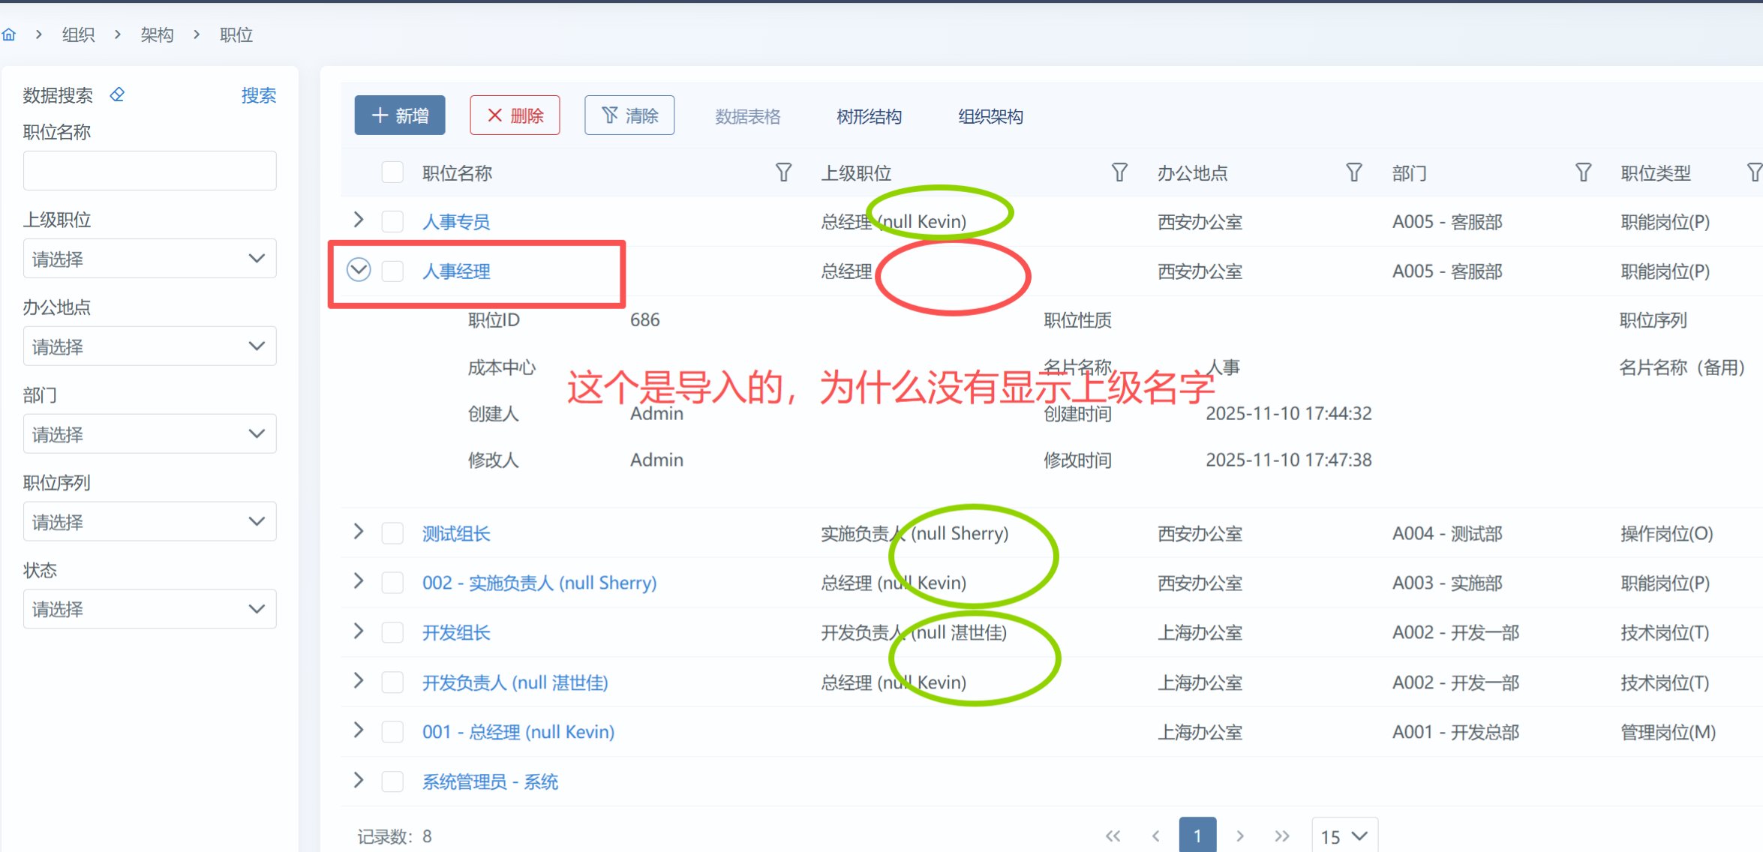Viewport: 1763px width, 852px height.
Task: Open the 001 - 总经理 (null Kevin) link
Action: (x=518, y=732)
